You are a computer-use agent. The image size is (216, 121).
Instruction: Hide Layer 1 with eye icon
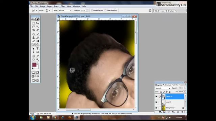coord(156,102)
